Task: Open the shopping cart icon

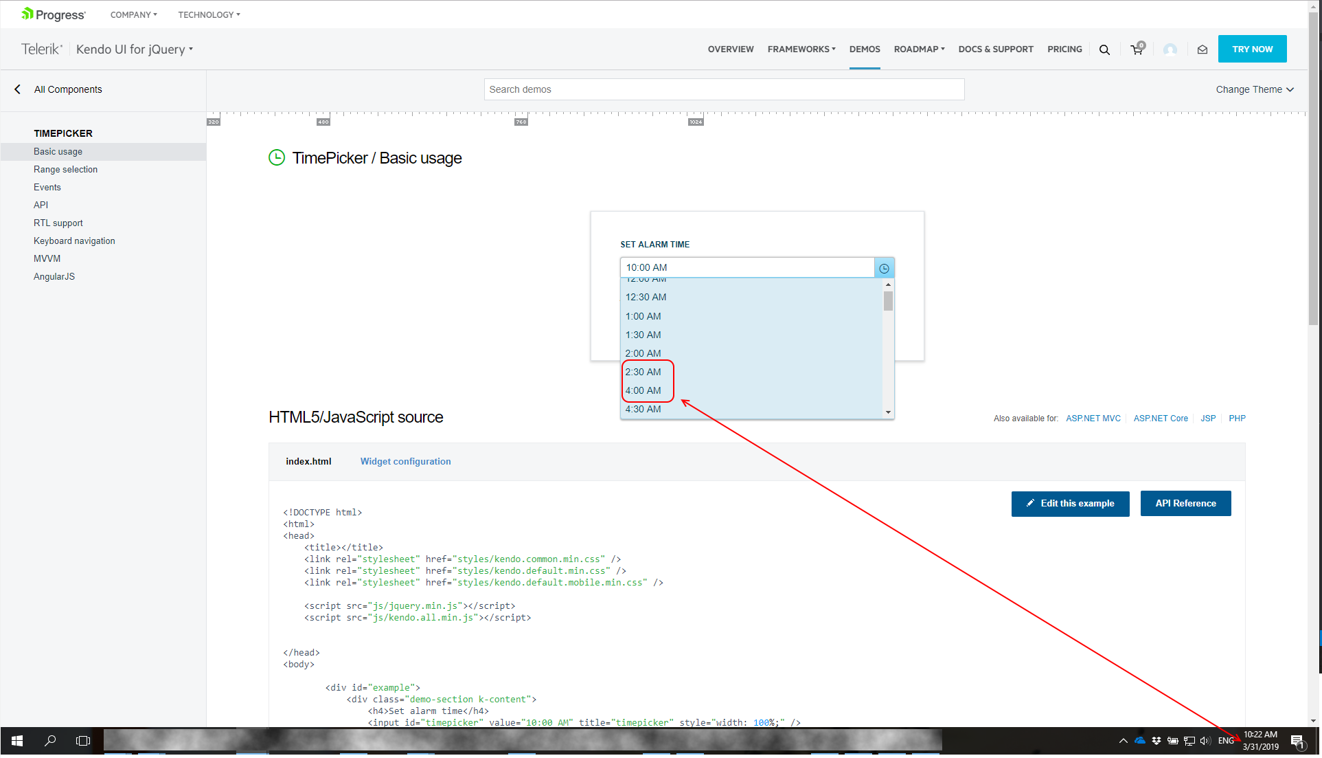Action: [x=1137, y=49]
